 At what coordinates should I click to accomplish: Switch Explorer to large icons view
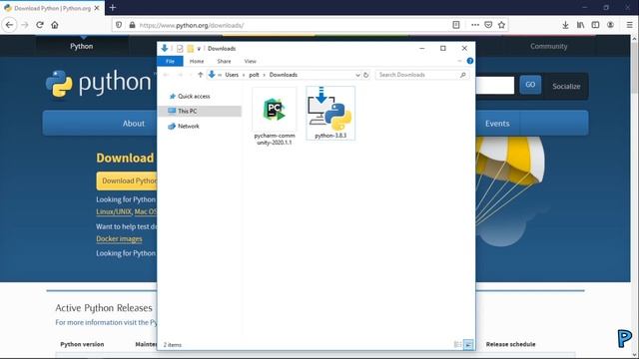point(468,345)
